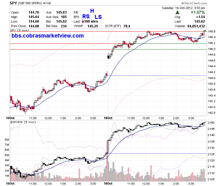The image size is (220, 186).
Task: Click the 12:00 label under 16Oct SPY chart
Action: pyautogui.click(x=146, y=118)
